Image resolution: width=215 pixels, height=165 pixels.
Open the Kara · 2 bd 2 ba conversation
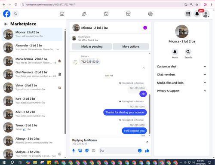tap(32, 101)
